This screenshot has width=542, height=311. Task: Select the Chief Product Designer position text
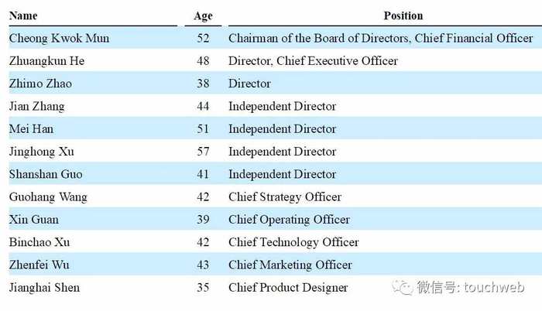(x=288, y=288)
